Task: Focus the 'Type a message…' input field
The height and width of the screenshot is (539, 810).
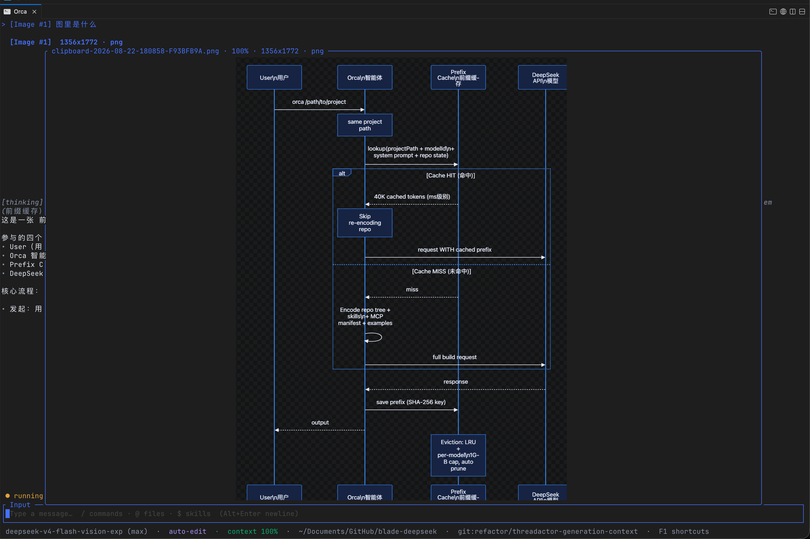Action: coord(403,514)
